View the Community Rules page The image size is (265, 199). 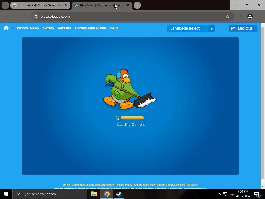click(x=90, y=28)
